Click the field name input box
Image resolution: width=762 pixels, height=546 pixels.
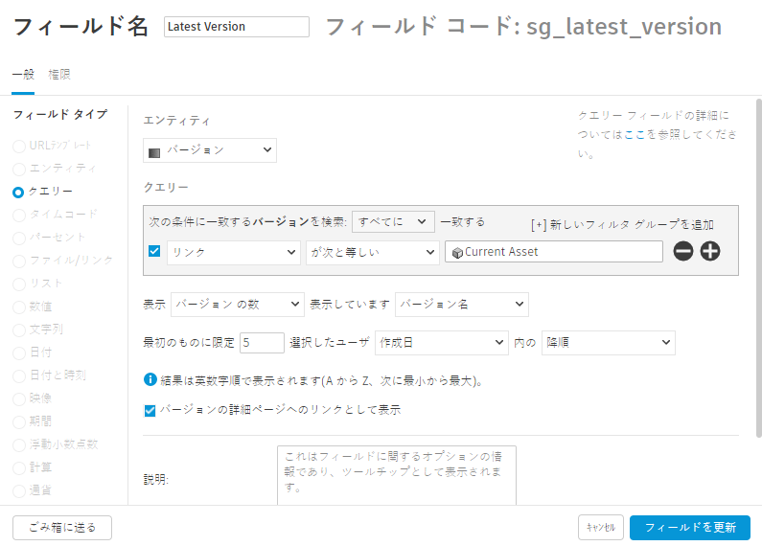237,27
